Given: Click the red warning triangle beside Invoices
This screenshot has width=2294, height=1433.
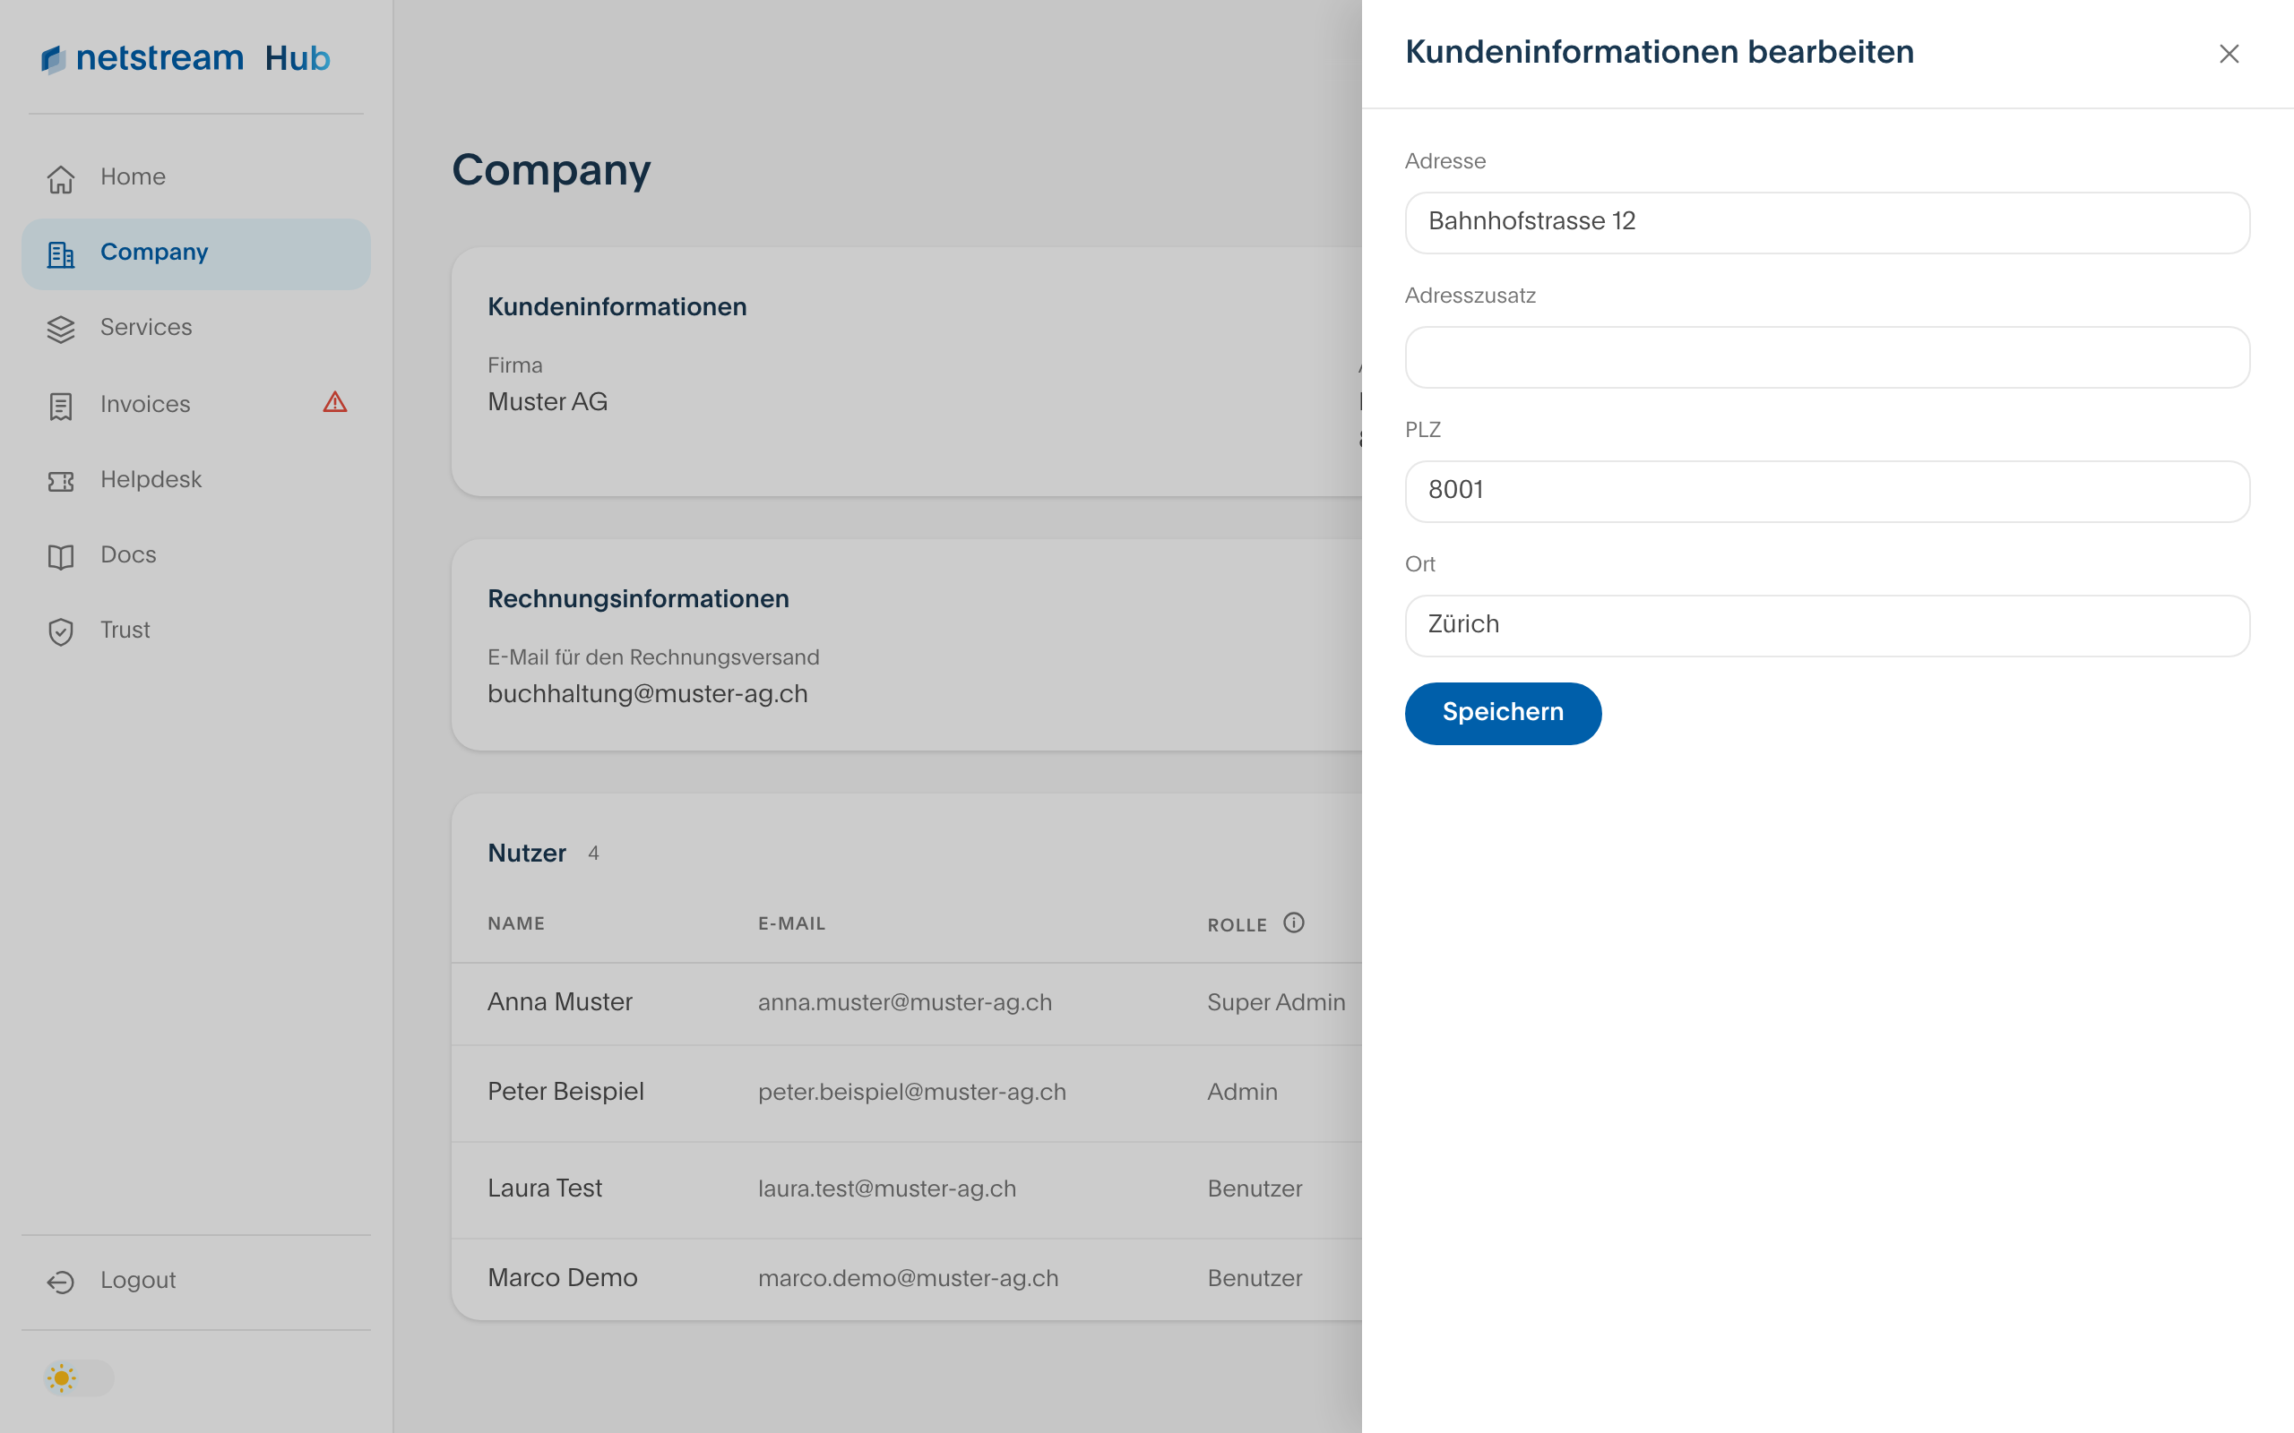Looking at the screenshot, I should (334, 403).
